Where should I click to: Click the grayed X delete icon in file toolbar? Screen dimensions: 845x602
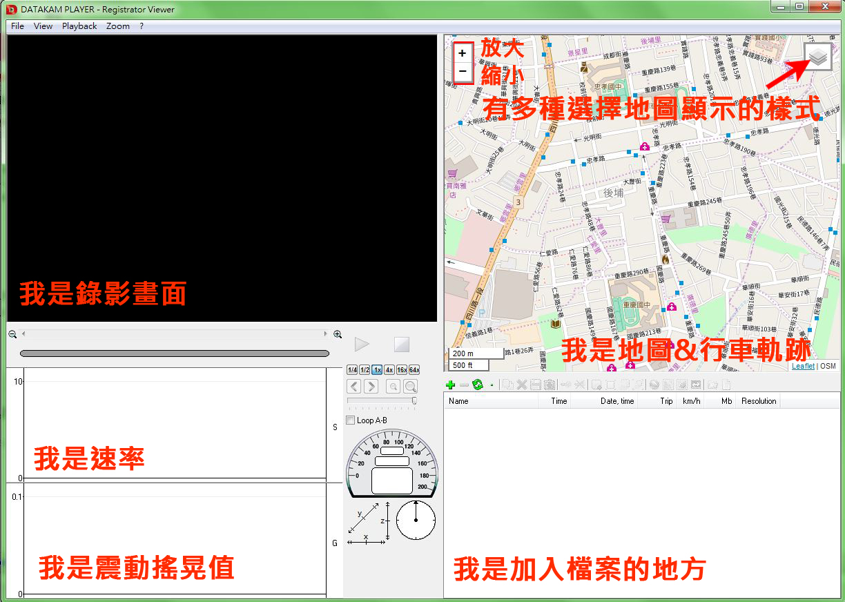pos(522,385)
